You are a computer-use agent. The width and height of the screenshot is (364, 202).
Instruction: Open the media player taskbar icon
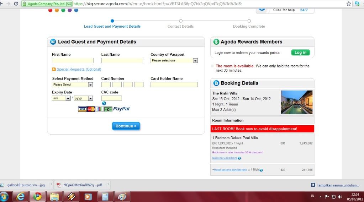click(88, 197)
